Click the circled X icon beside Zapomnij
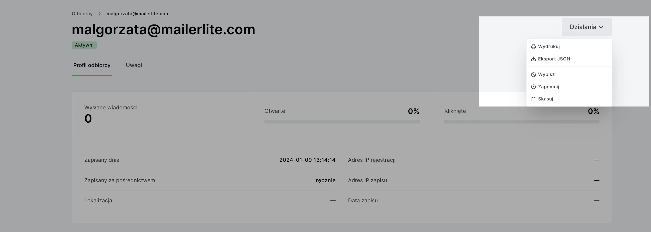This screenshot has height=232, width=651. [533, 87]
